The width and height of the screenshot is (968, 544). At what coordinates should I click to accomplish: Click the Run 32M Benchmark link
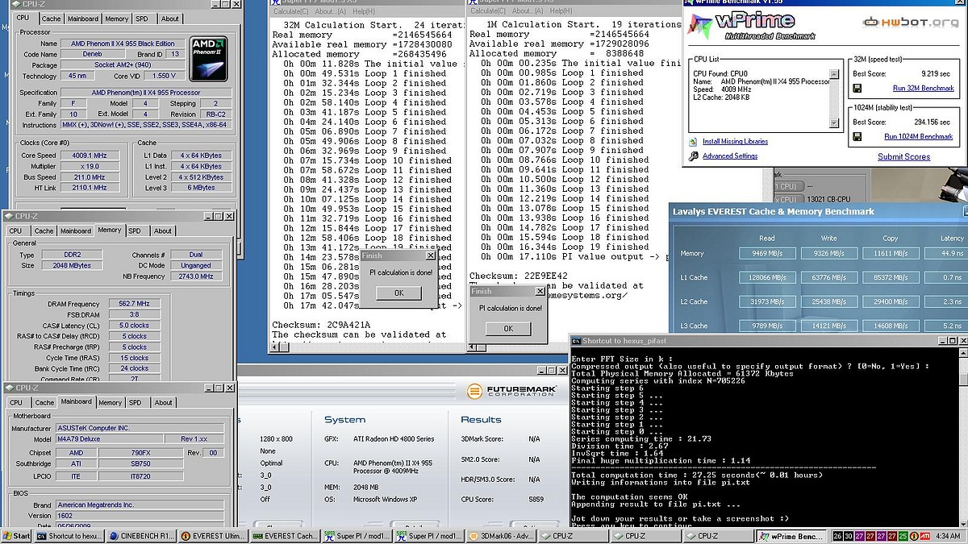click(923, 88)
